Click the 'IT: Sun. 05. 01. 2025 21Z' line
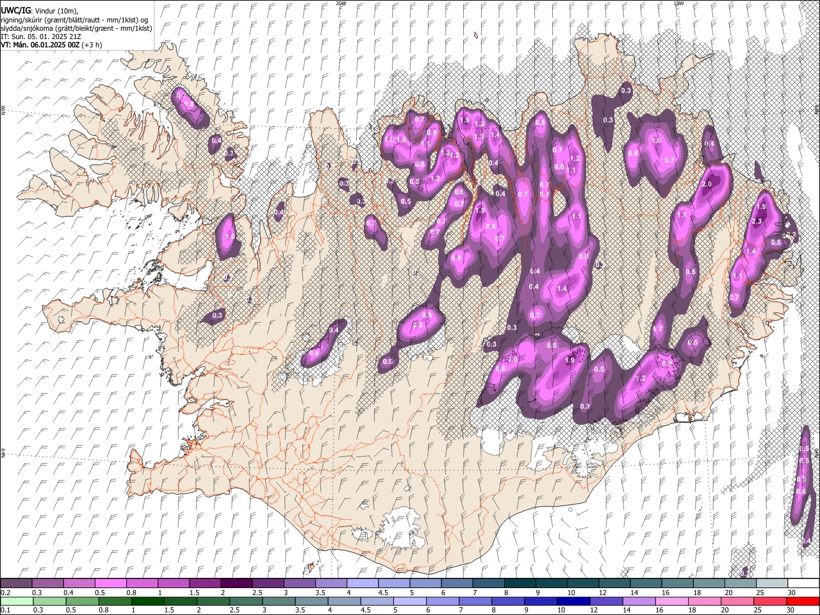 click(41, 37)
